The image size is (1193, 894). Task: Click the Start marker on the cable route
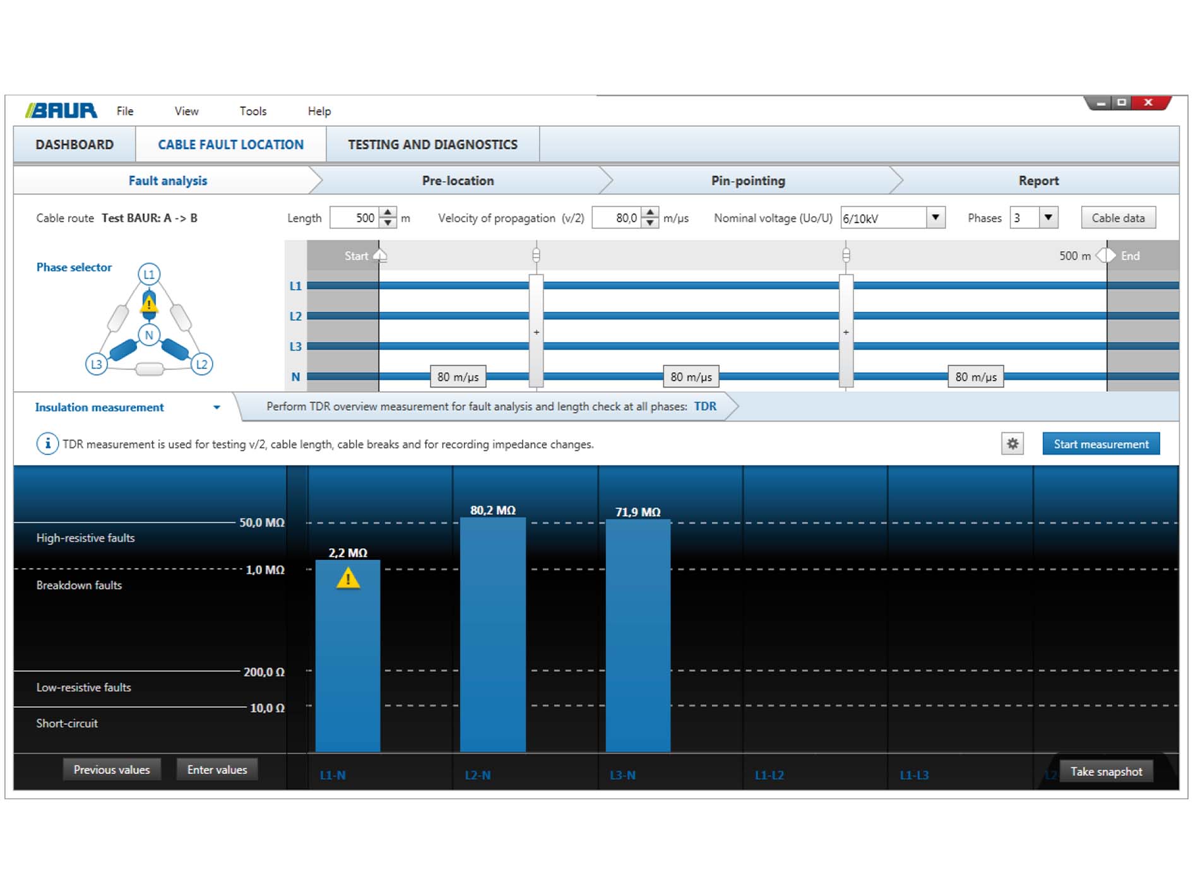coord(379,256)
